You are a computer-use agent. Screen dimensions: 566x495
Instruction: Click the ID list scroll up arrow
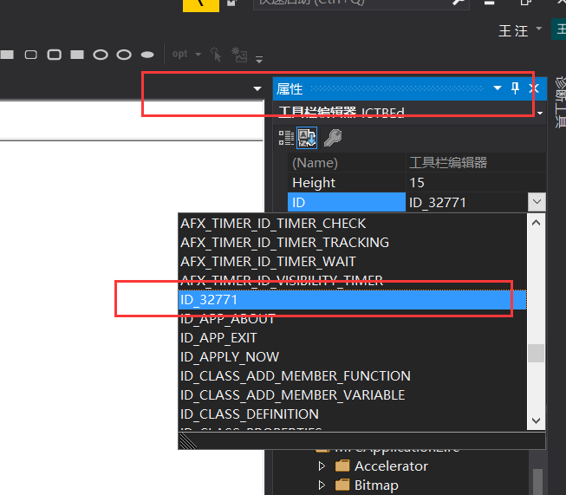536,223
